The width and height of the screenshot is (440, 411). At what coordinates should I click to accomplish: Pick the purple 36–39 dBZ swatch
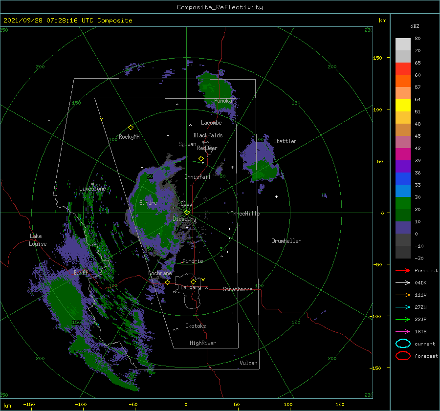pos(403,167)
